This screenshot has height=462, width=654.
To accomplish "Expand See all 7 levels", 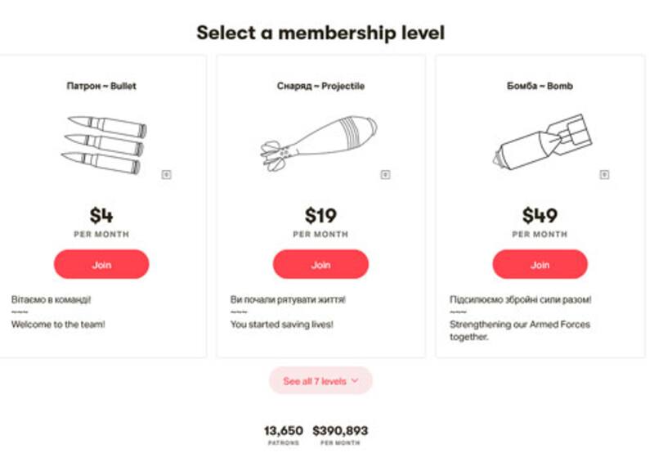I will tap(315, 381).
